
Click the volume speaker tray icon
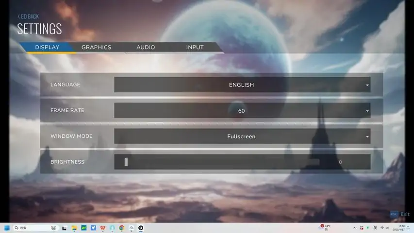387,228
